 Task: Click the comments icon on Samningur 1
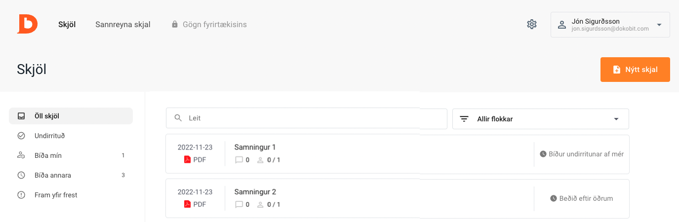(x=239, y=160)
